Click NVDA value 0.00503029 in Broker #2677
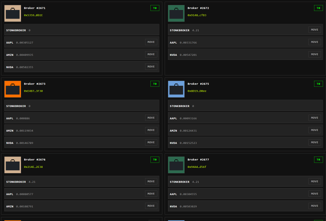The image size is (326, 221). (x=188, y=207)
